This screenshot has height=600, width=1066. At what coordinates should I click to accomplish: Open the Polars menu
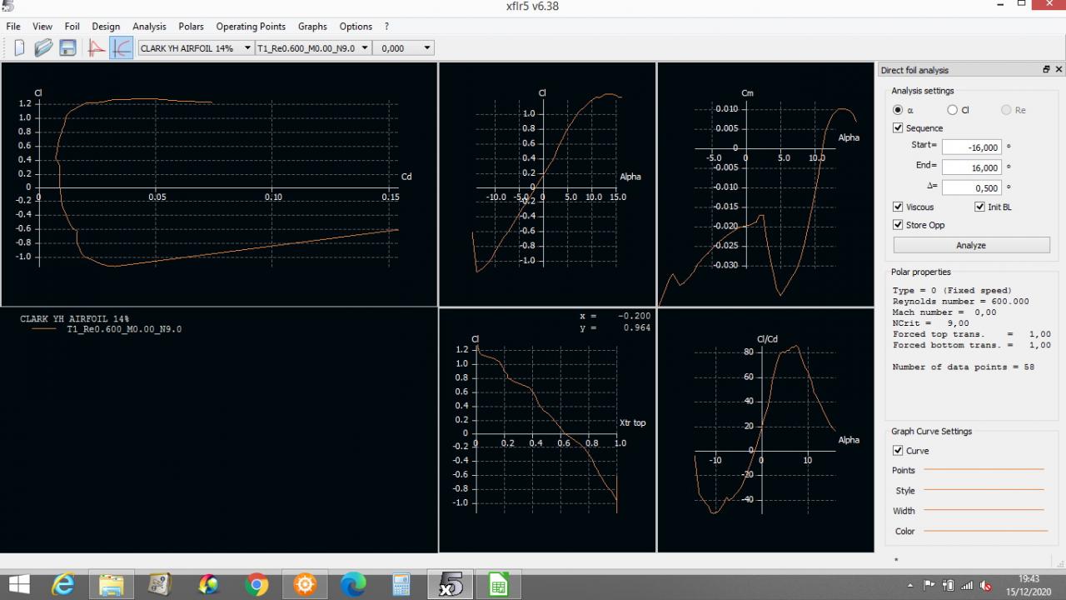click(191, 27)
